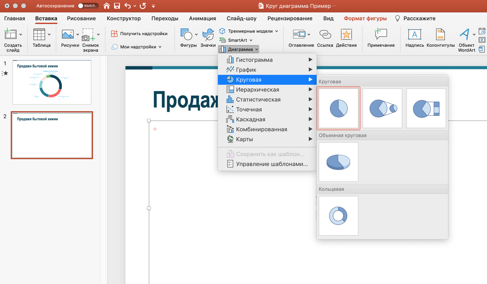Open the Вид tab
Image resolution: width=487 pixels, height=284 pixels.
tap(328, 18)
